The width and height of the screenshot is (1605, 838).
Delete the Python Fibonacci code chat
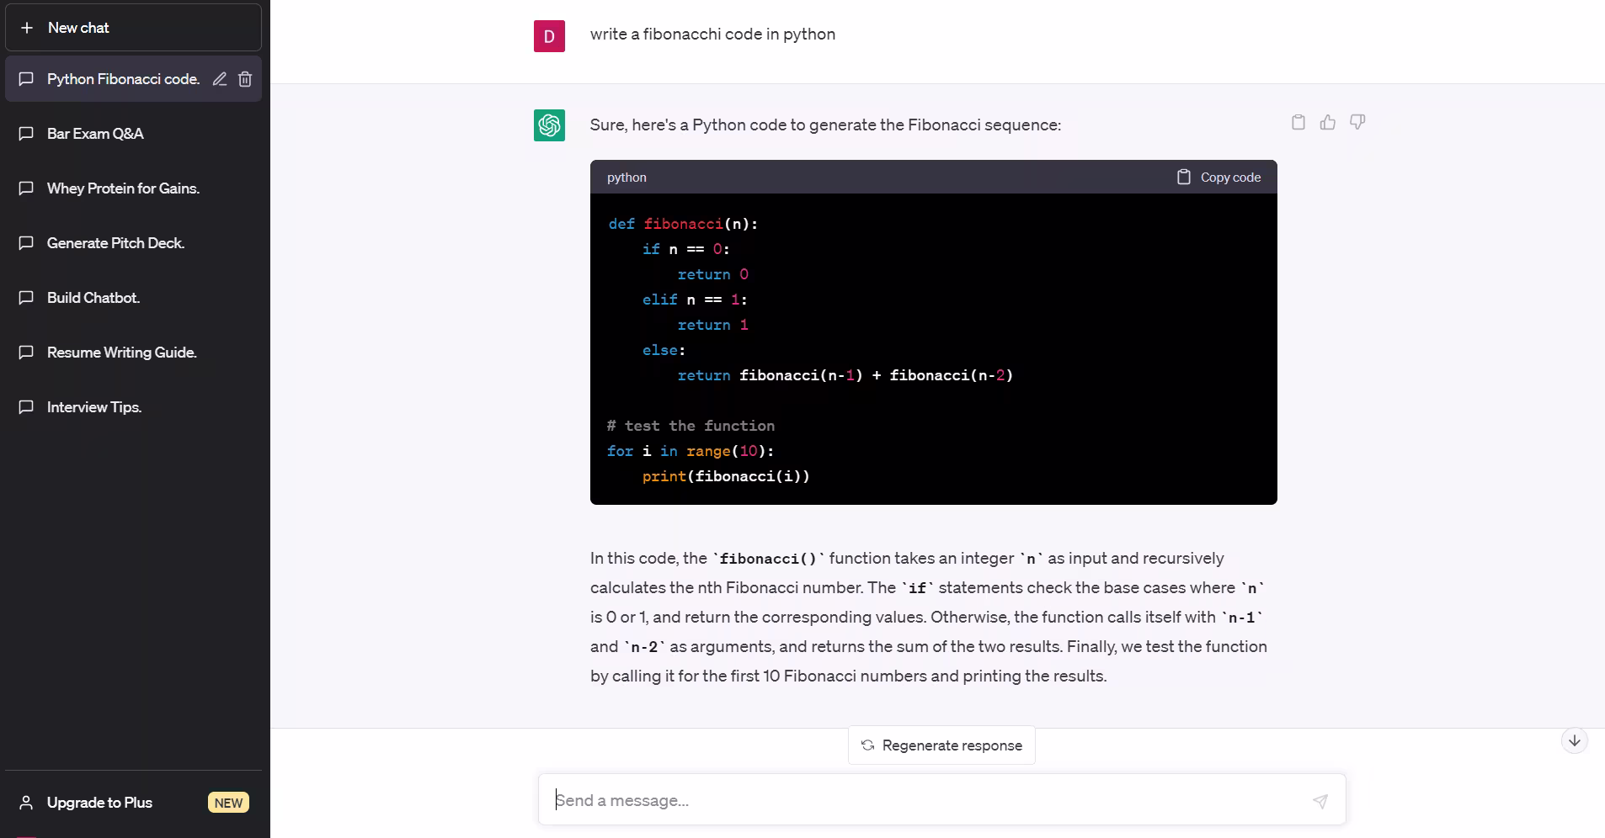tap(245, 79)
